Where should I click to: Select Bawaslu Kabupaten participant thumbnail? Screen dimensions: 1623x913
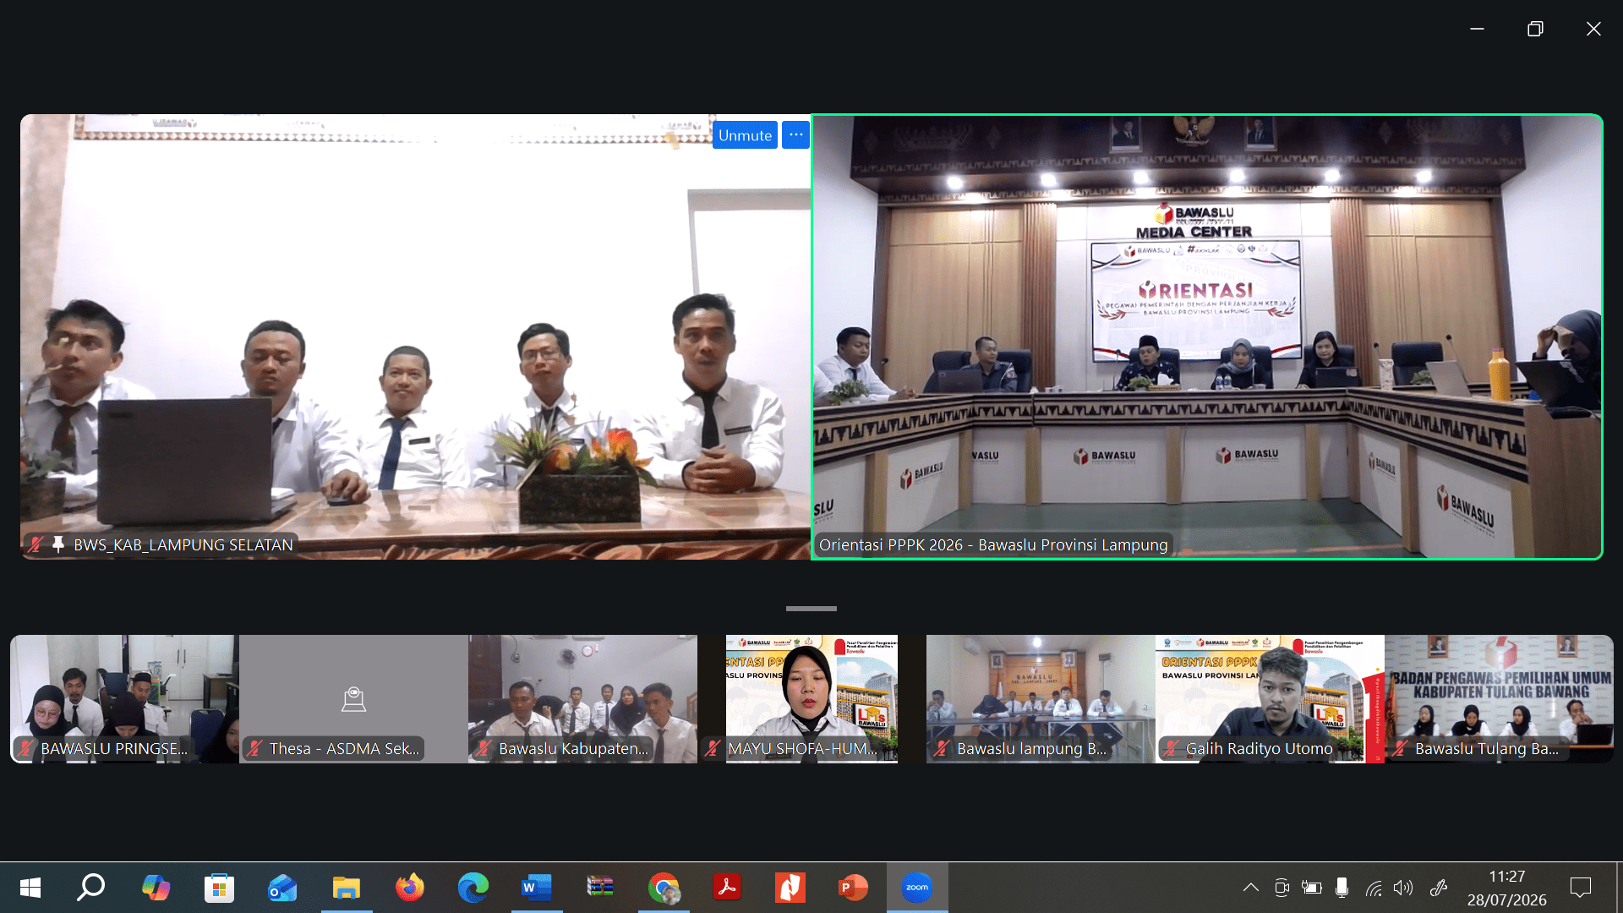(x=582, y=699)
